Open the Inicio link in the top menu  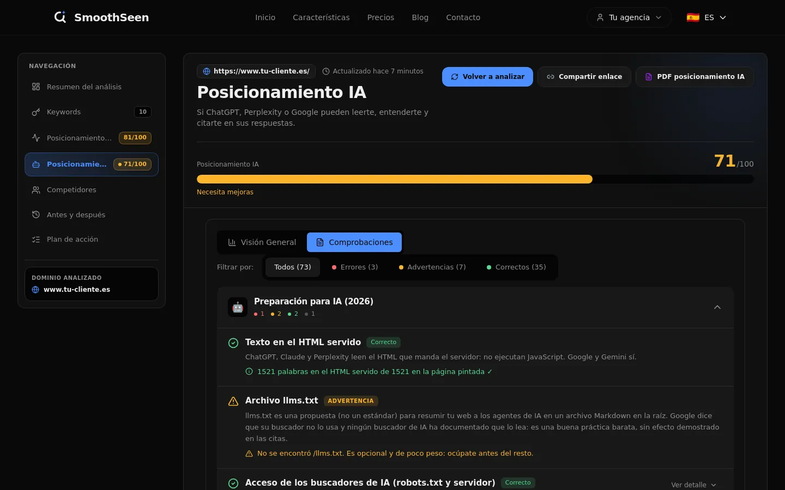point(265,17)
